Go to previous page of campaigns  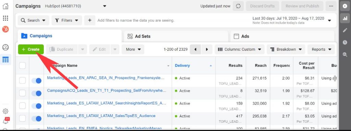tap(195, 49)
